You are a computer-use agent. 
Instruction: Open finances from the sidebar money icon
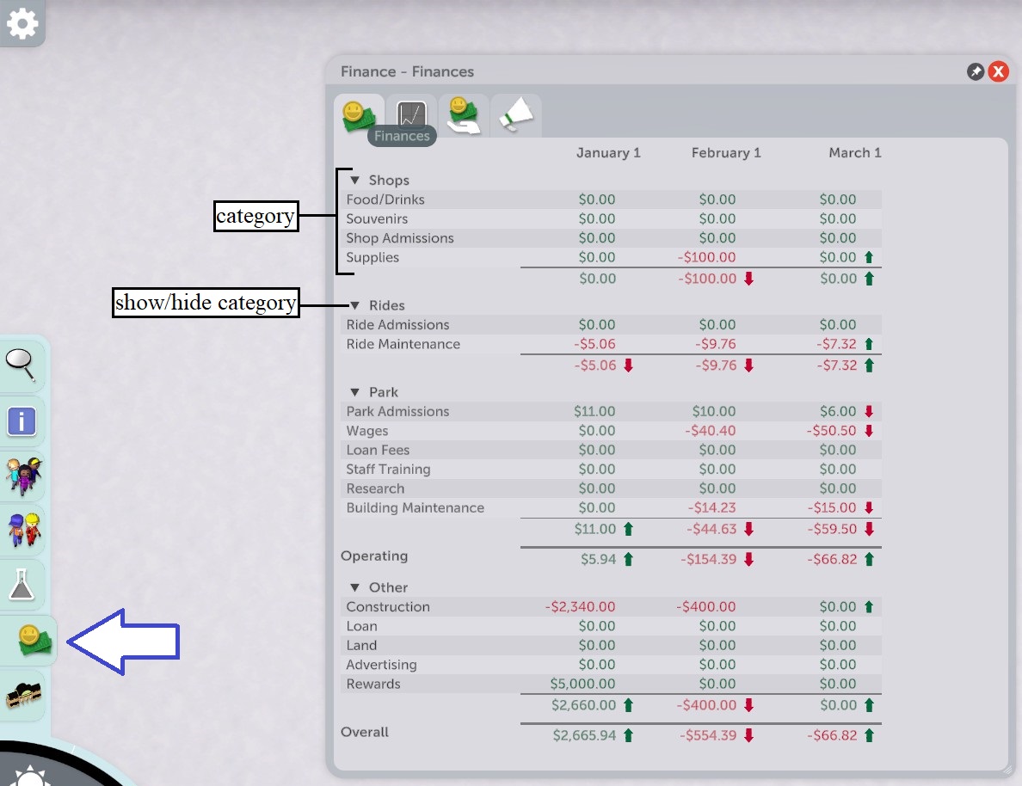[x=34, y=640]
